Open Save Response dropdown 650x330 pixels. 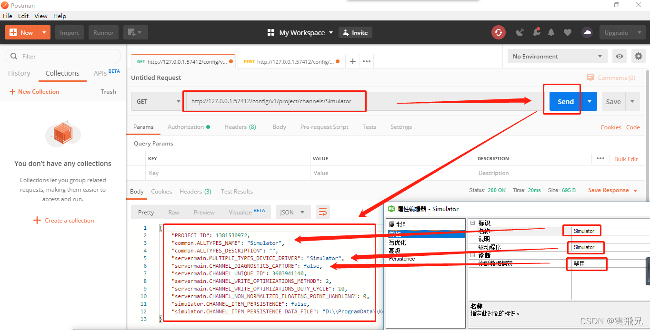point(612,190)
